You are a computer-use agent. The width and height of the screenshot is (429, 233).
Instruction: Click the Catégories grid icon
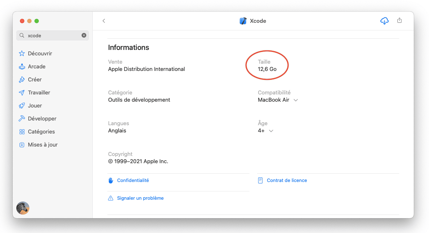coord(22,132)
